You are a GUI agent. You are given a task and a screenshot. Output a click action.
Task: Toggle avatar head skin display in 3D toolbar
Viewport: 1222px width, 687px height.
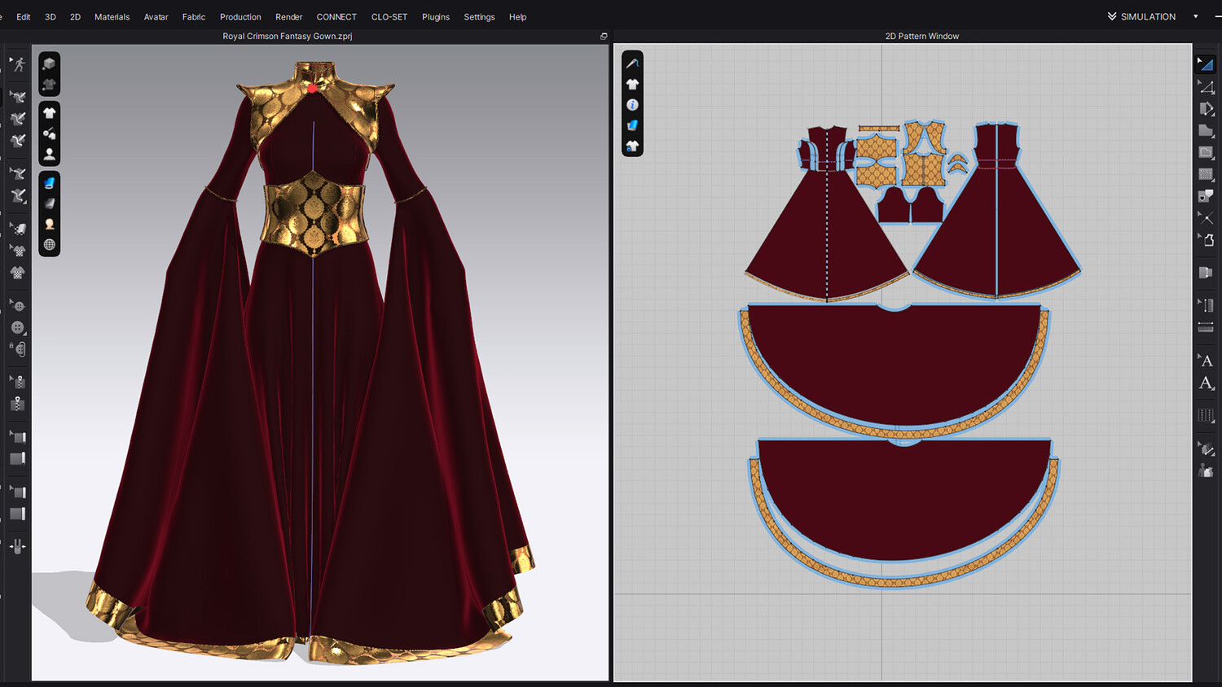tap(50, 224)
